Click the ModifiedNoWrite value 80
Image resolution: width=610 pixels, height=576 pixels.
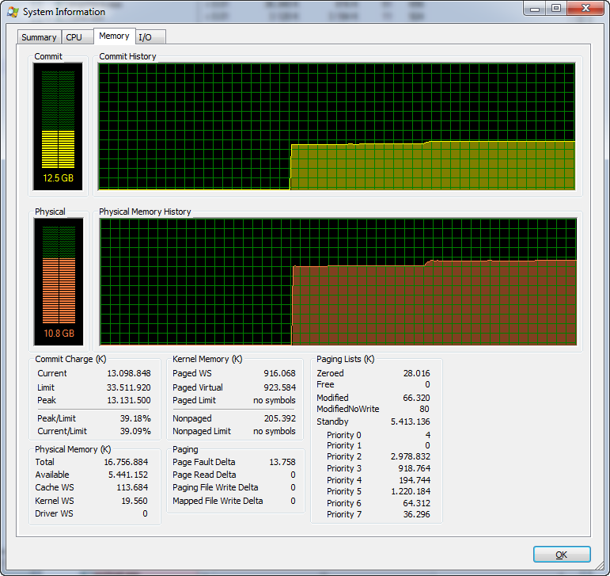tap(424, 409)
